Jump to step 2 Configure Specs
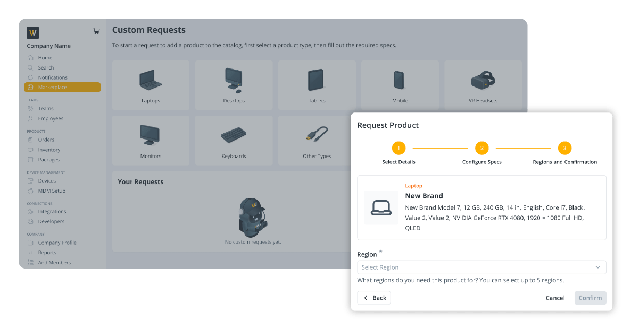631x329 pixels. pos(481,148)
